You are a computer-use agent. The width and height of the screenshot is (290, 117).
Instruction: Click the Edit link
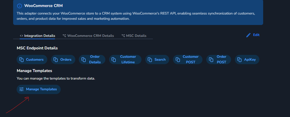tap(253, 35)
